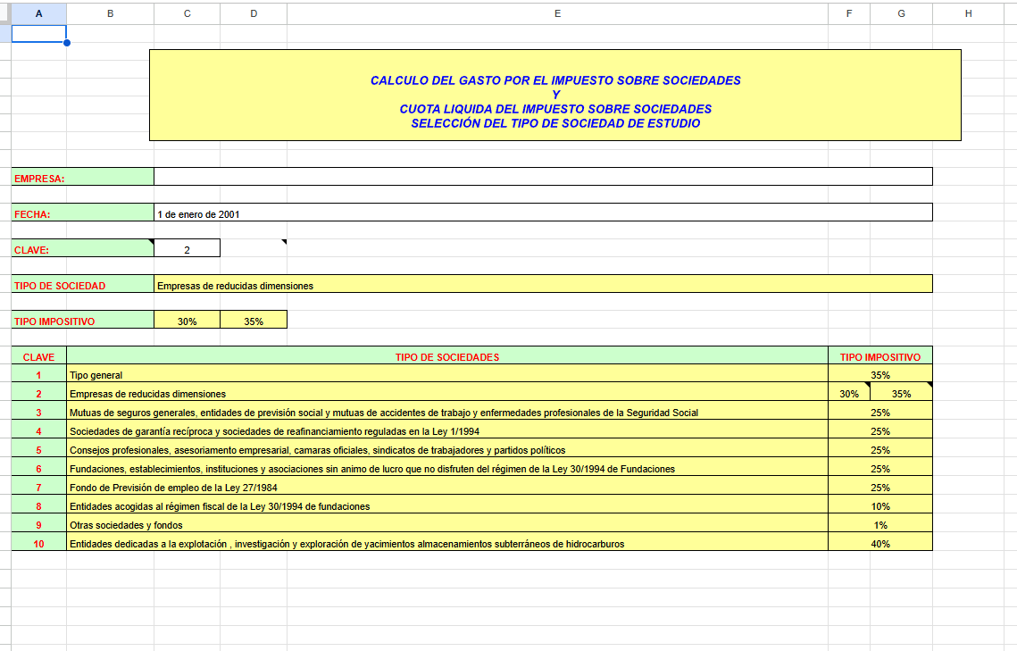Click the 'Fondo de Previsión de empleo' row

click(447, 488)
